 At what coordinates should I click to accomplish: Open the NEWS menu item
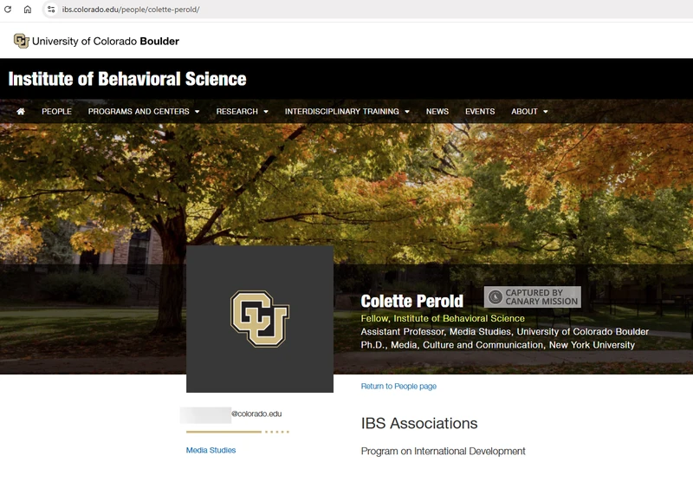click(x=437, y=112)
